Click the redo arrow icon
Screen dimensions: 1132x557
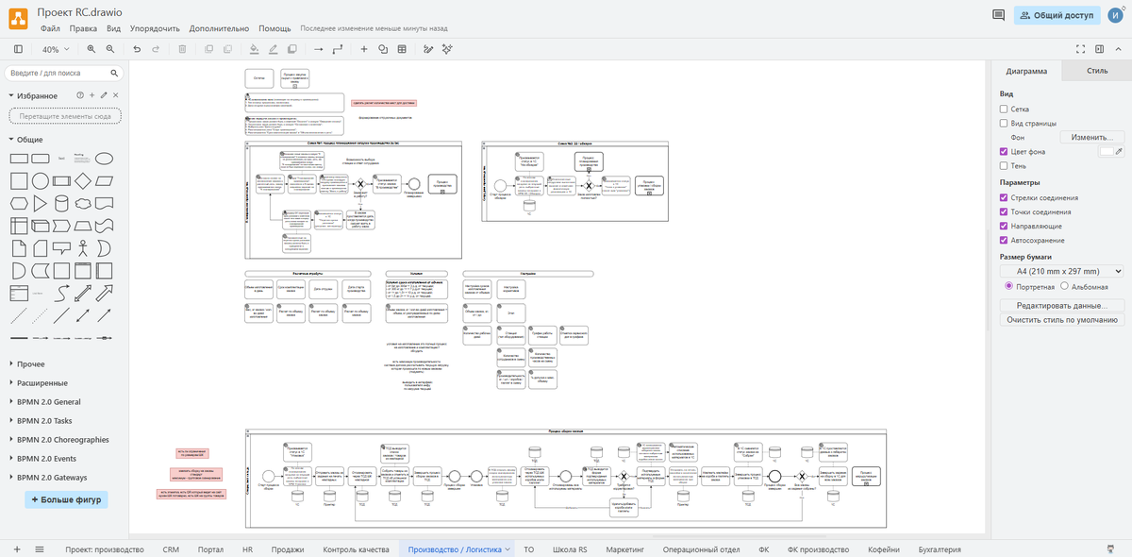pos(157,49)
